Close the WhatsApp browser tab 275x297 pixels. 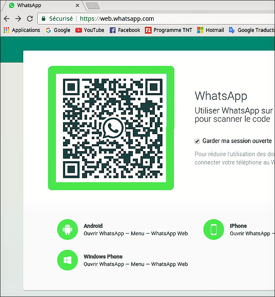click(77, 5)
